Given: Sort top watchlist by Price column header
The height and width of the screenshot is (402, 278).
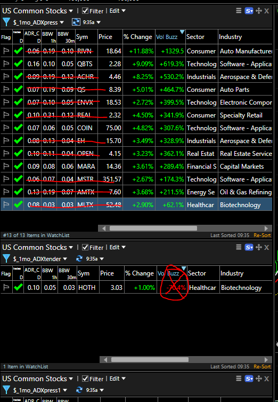Looking at the screenshot, I should point(110,37).
